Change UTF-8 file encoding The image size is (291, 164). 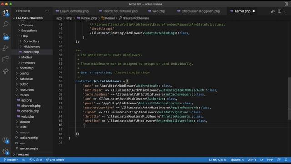coord(252,160)
